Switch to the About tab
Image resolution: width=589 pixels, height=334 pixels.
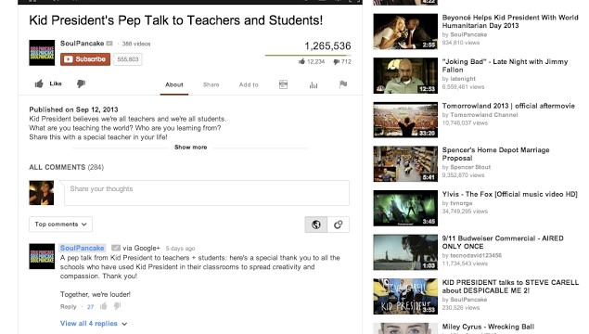tap(174, 85)
